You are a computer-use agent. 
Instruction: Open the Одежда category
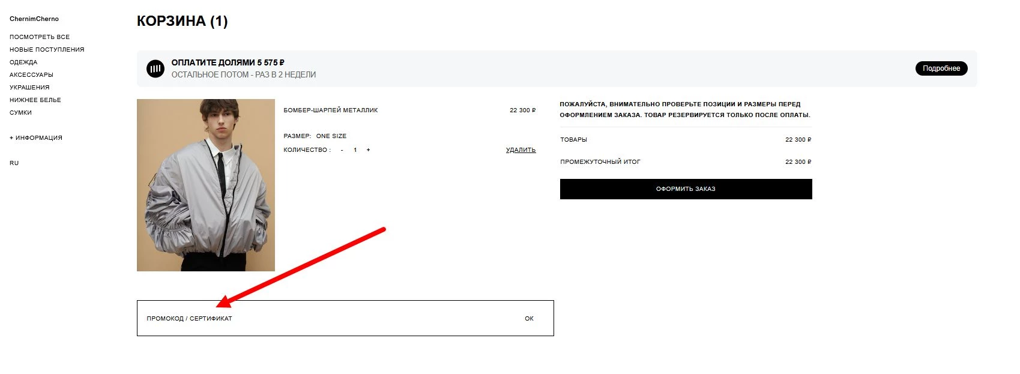coord(23,62)
